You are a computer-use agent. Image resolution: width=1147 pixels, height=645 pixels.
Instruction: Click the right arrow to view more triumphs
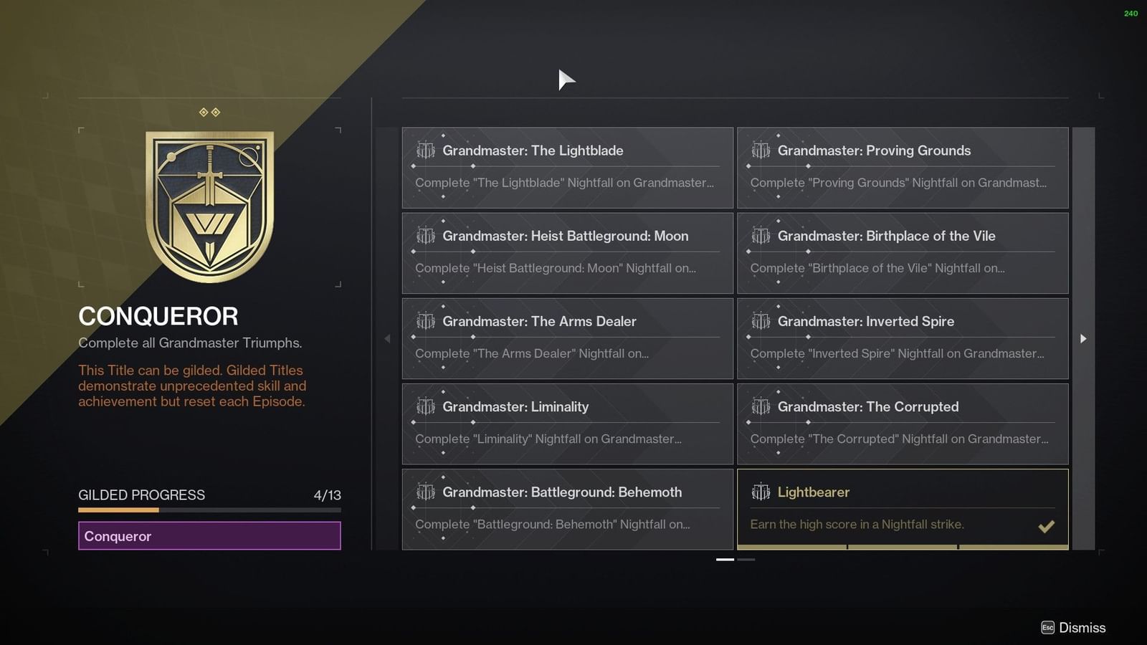1084,338
